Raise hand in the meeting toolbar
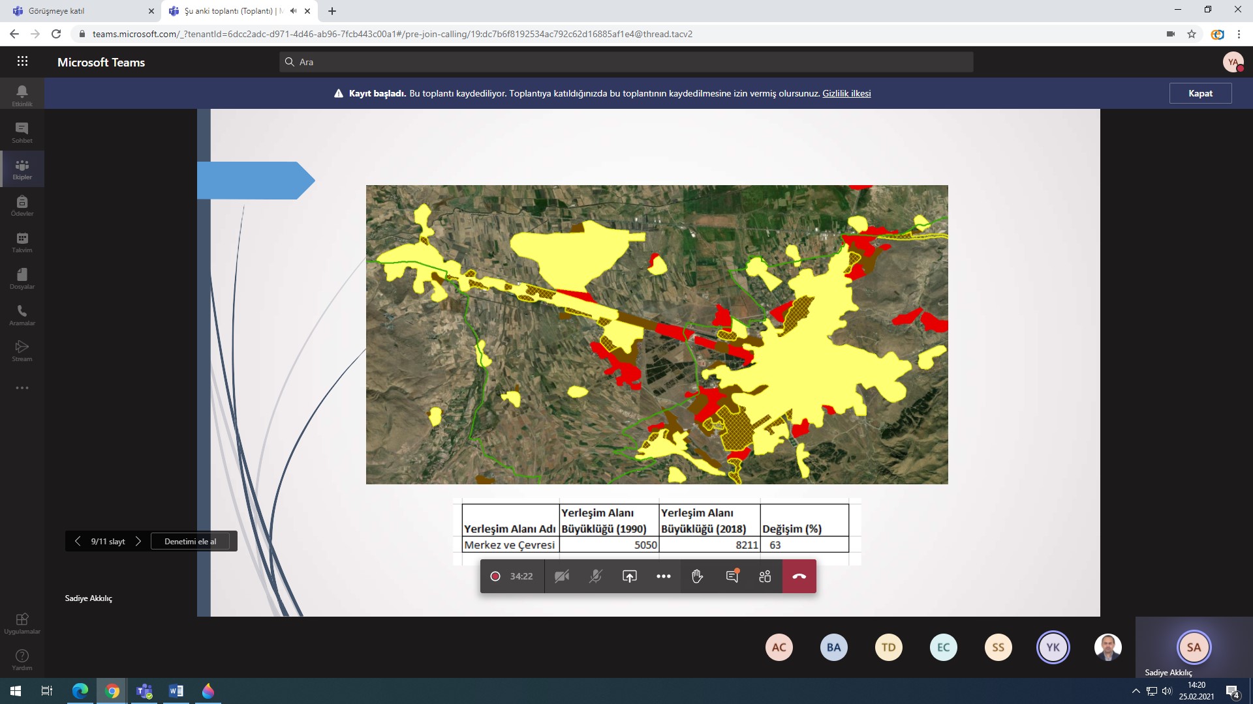This screenshot has height=704, width=1253. (697, 576)
